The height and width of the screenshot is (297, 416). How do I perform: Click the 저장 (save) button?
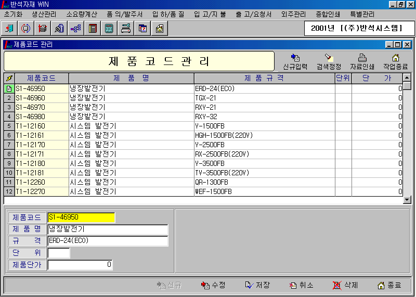[x=257, y=285]
